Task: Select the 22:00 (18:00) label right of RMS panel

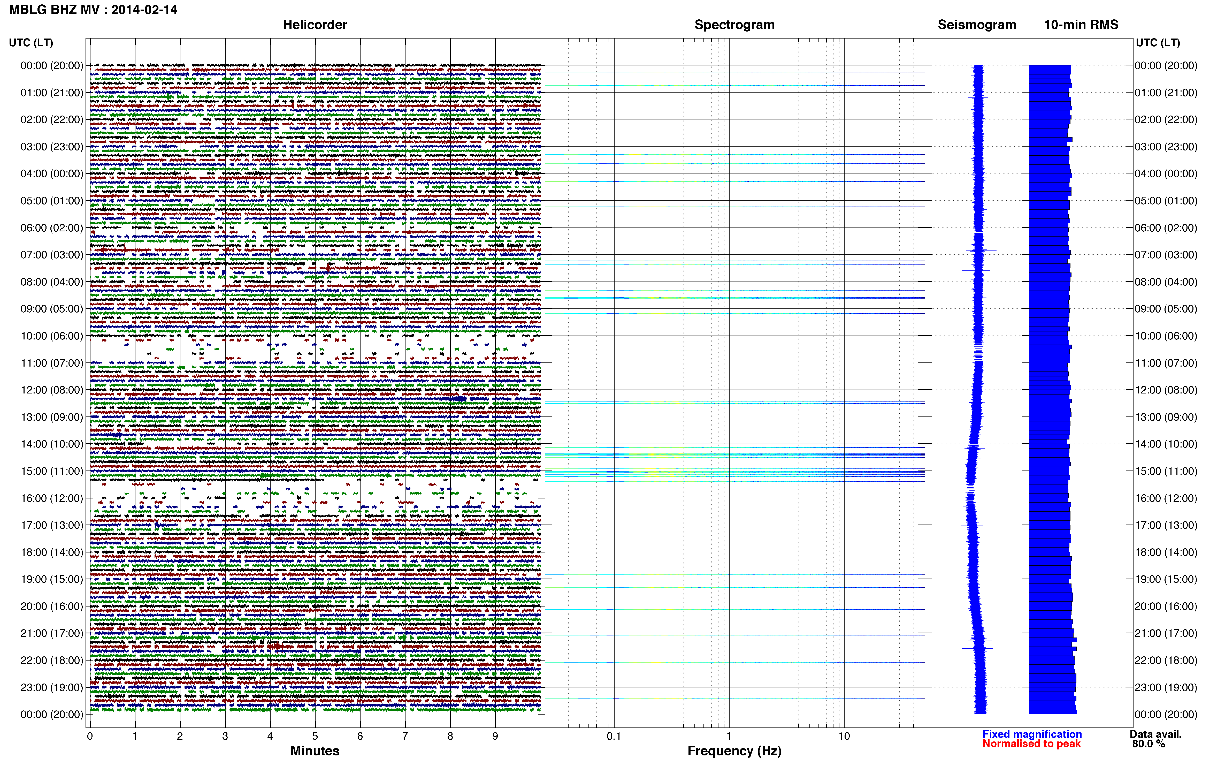Action: tap(1166, 661)
